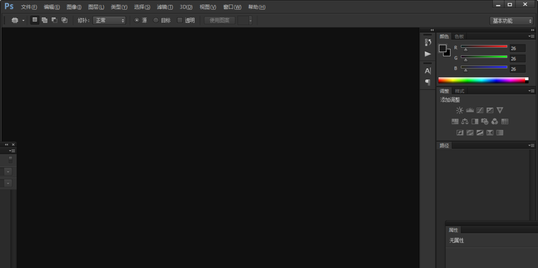Enable the 透明 (Transparent) checkbox
Screen dimensions: 538x268
180,20
